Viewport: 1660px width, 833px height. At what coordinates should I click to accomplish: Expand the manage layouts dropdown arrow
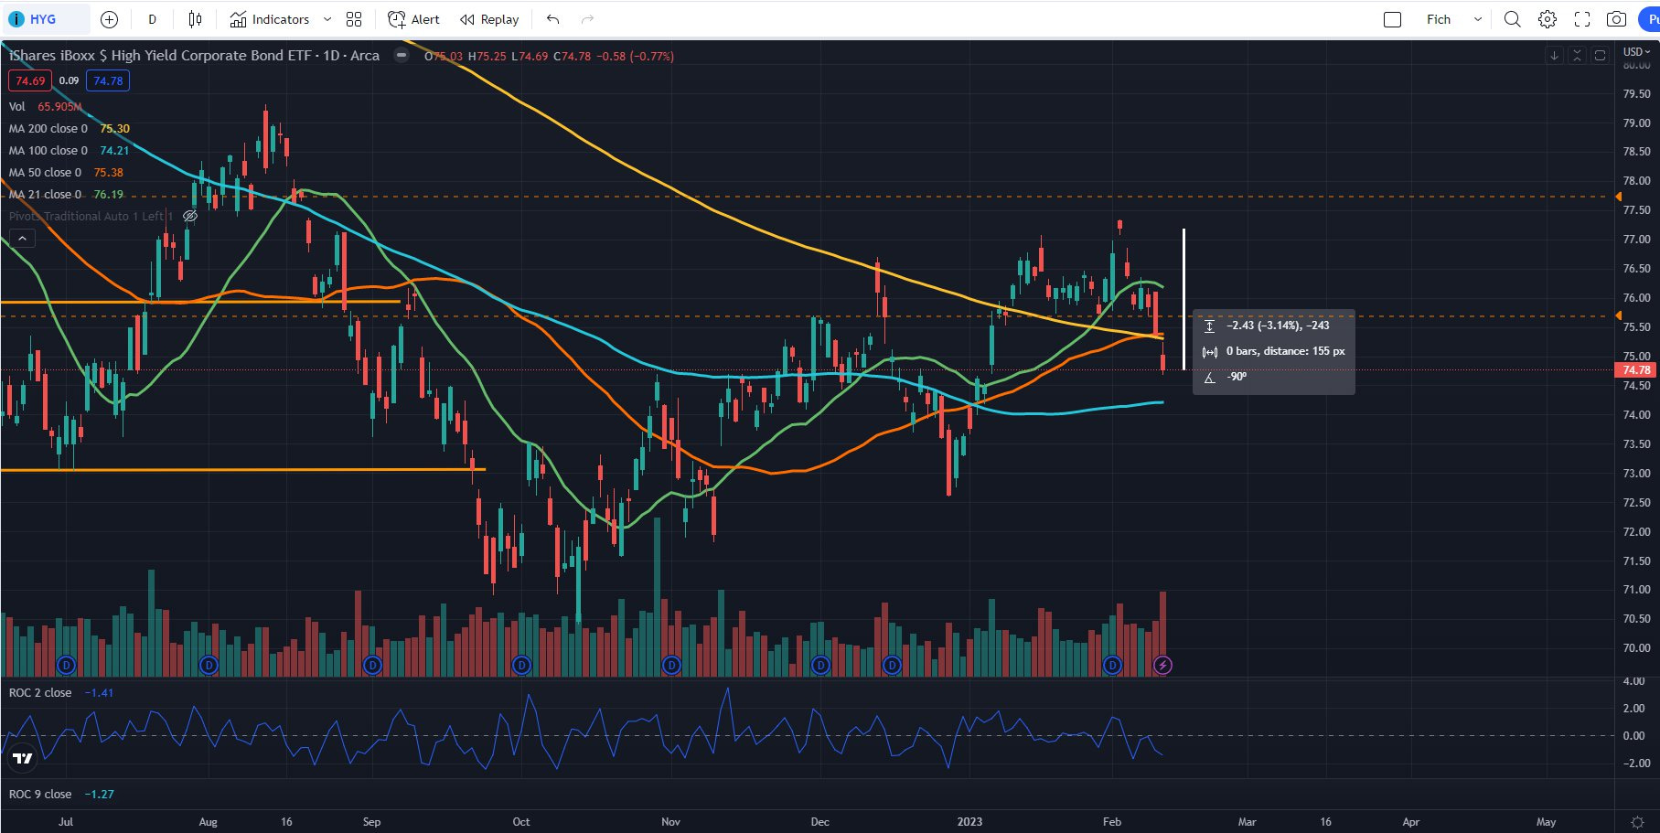point(1477,19)
